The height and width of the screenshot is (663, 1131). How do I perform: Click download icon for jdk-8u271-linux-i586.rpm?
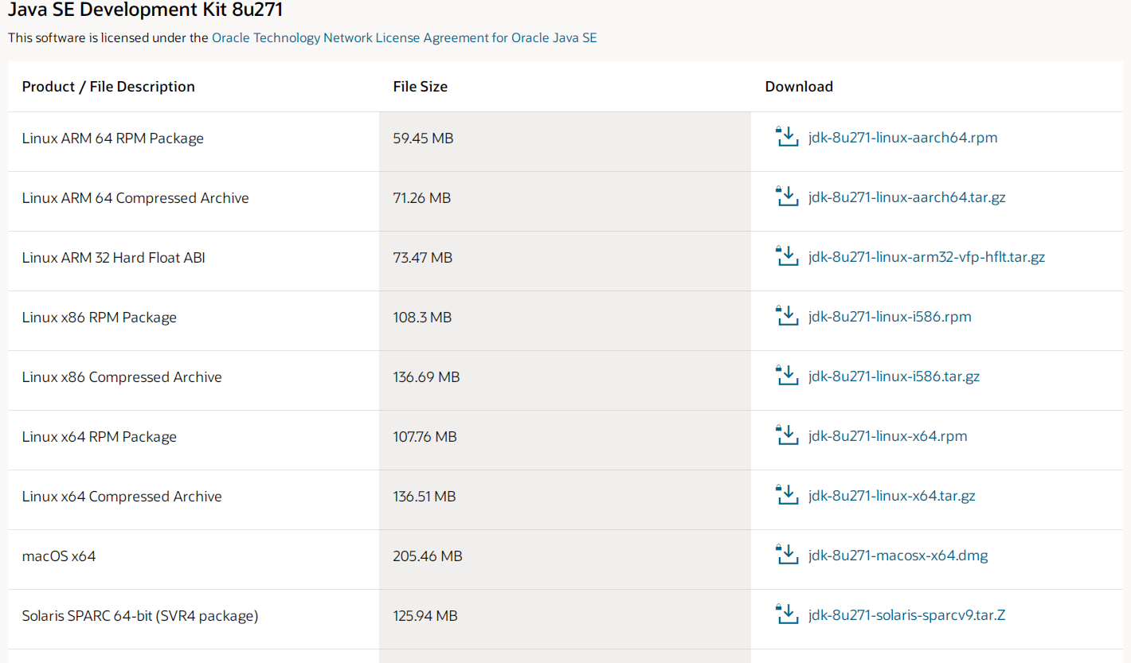coord(787,316)
